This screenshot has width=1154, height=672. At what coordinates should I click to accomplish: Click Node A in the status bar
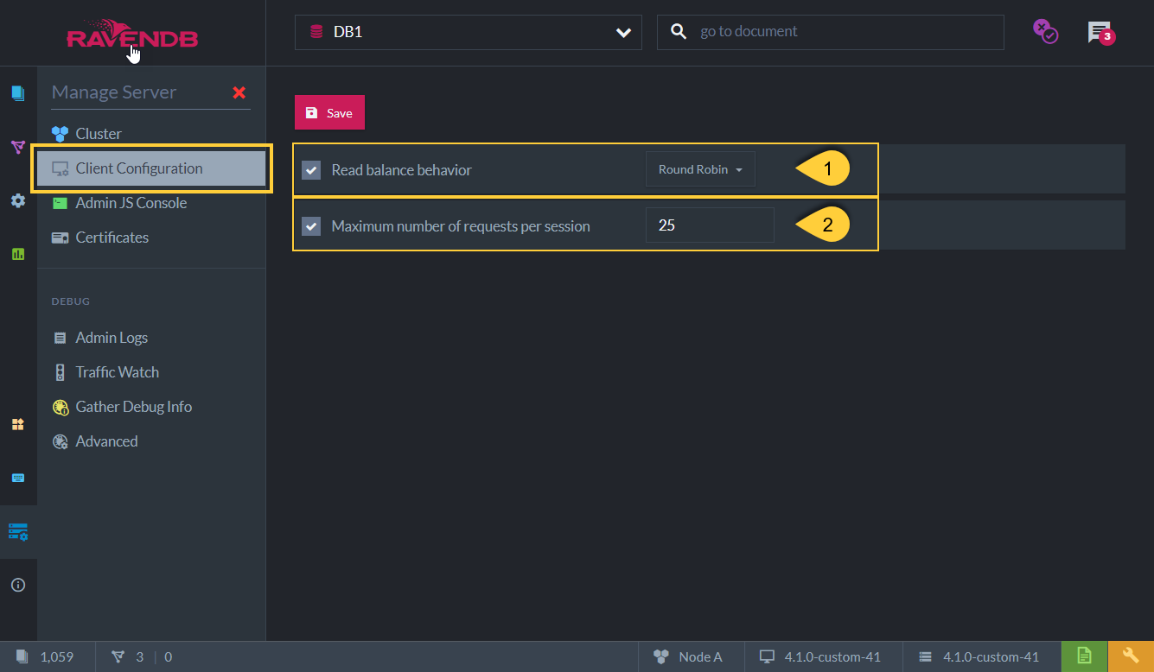point(688,656)
